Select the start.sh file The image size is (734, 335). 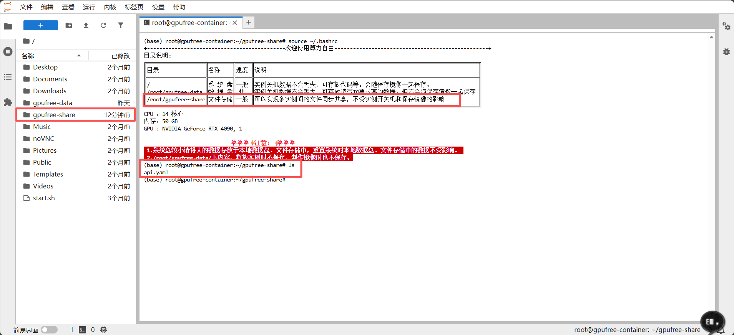76,198
